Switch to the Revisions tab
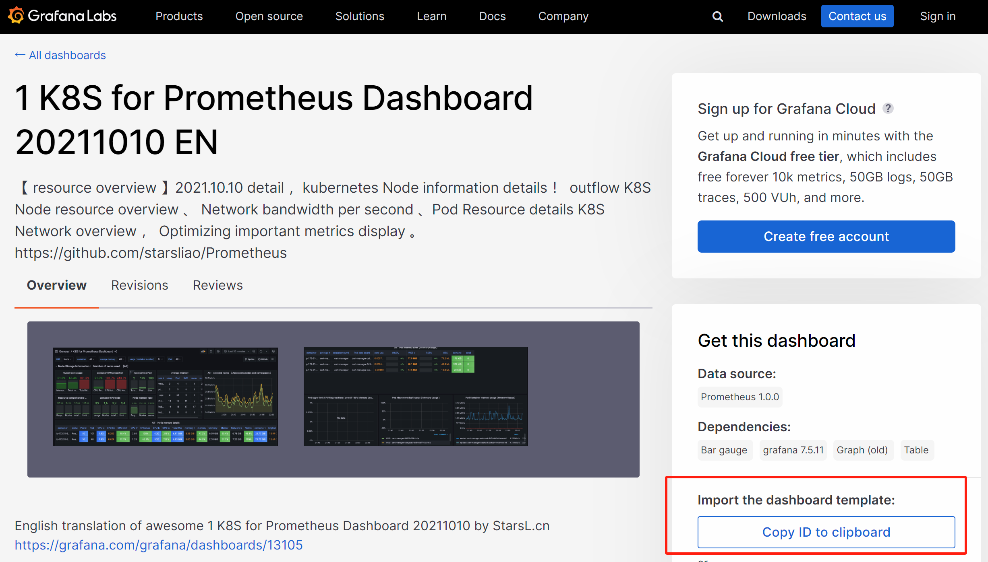This screenshot has height=562, width=988. [x=139, y=285]
